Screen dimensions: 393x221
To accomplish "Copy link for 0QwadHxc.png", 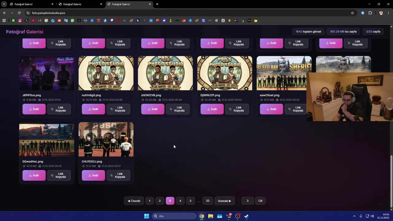I will pos(59,175).
